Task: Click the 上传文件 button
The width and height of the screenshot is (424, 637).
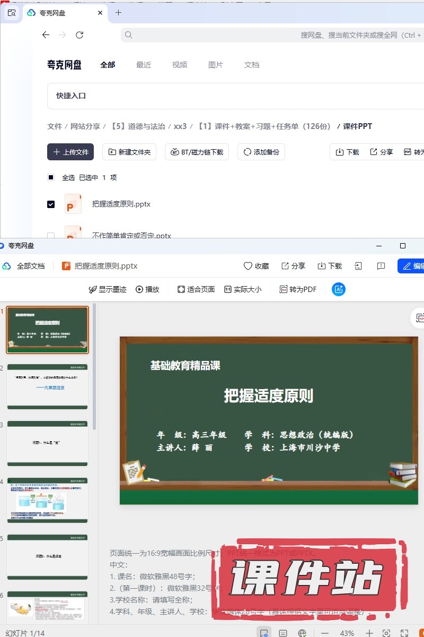Action: click(70, 152)
